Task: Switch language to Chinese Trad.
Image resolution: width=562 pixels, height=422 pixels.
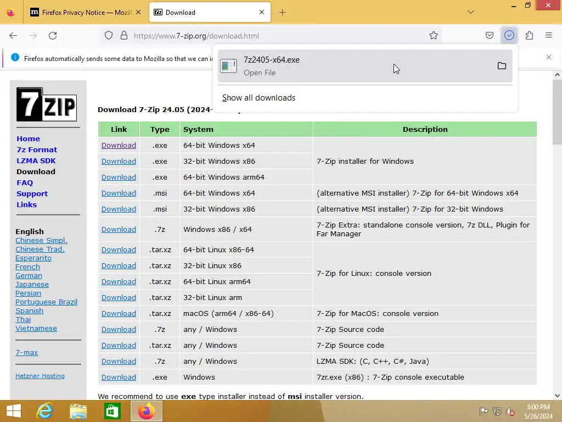Action: (x=40, y=249)
